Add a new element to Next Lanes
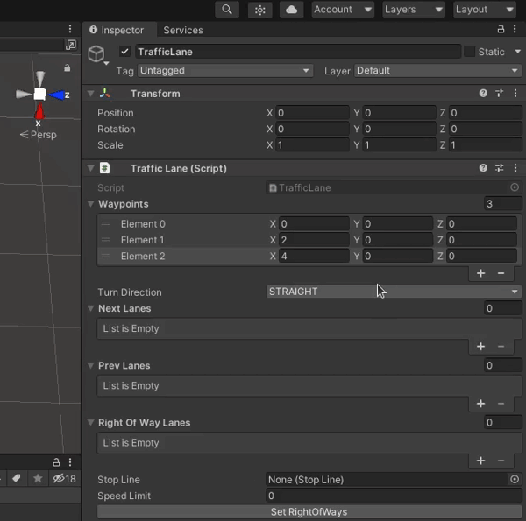Image resolution: width=526 pixels, height=521 pixels. 480,347
